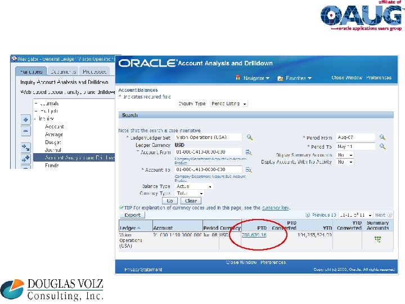Collapse the Inquiry node in Navigator

(35, 118)
